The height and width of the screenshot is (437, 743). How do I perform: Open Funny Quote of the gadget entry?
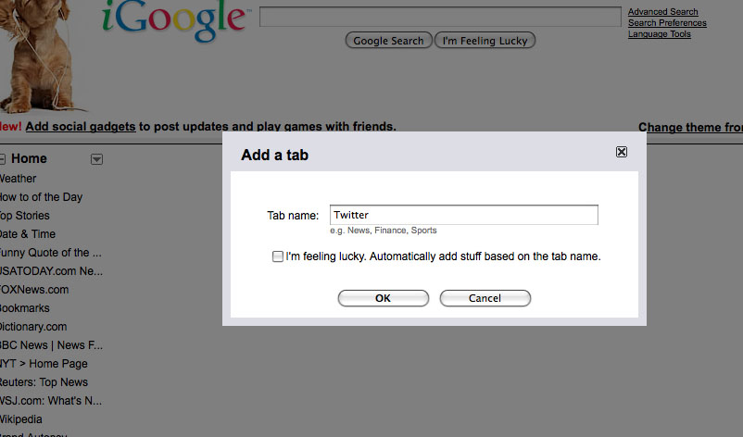(x=51, y=253)
